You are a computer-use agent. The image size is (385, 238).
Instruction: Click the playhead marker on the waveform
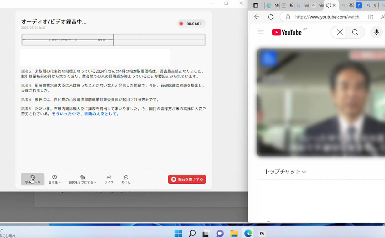click(x=114, y=40)
